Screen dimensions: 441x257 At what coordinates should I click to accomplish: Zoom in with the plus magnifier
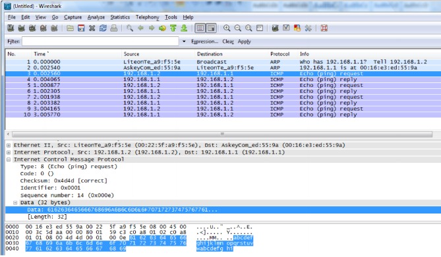(x=227, y=28)
